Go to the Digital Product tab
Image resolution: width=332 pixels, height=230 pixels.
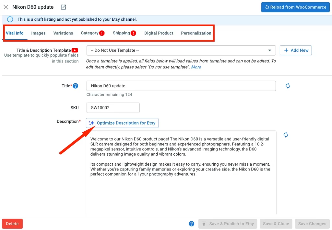[159, 33]
